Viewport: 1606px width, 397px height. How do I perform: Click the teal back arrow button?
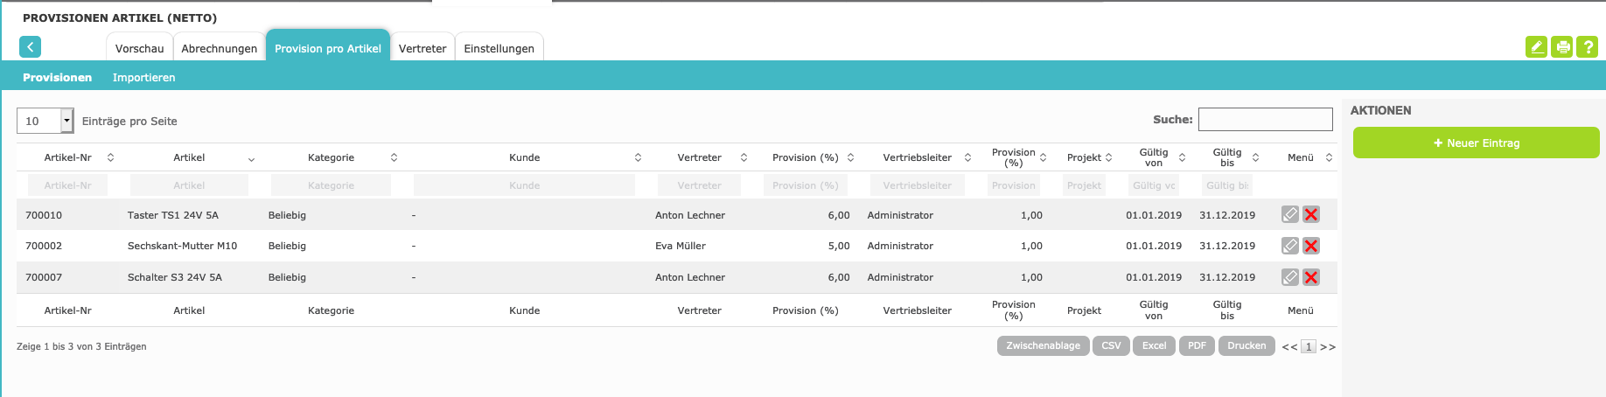click(30, 47)
